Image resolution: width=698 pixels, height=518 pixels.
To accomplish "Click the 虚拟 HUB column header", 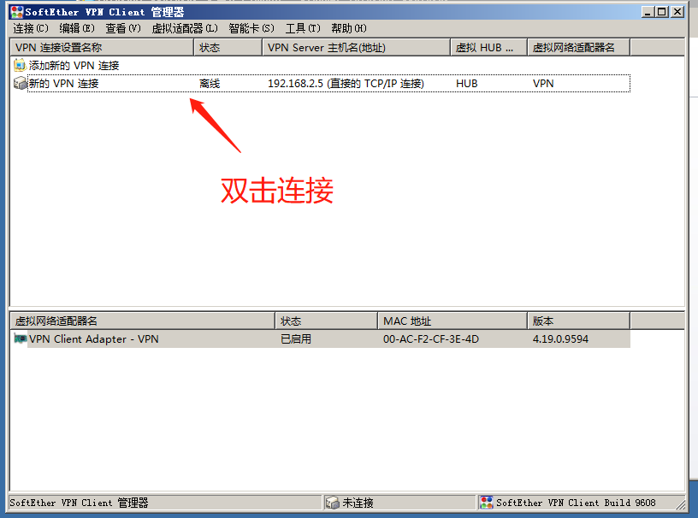I will point(488,48).
